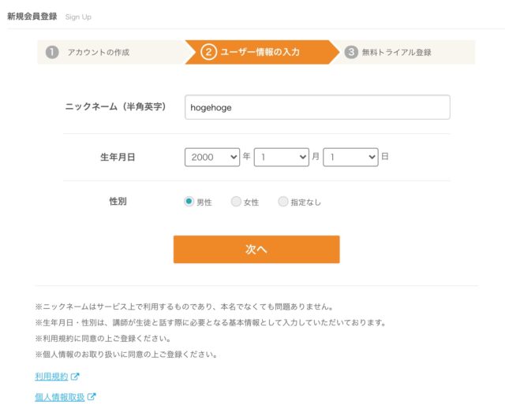Image resolution: width=505 pixels, height=416 pixels.
Task: Click external link icon beside 個人情報取扱
Action: (x=92, y=396)
